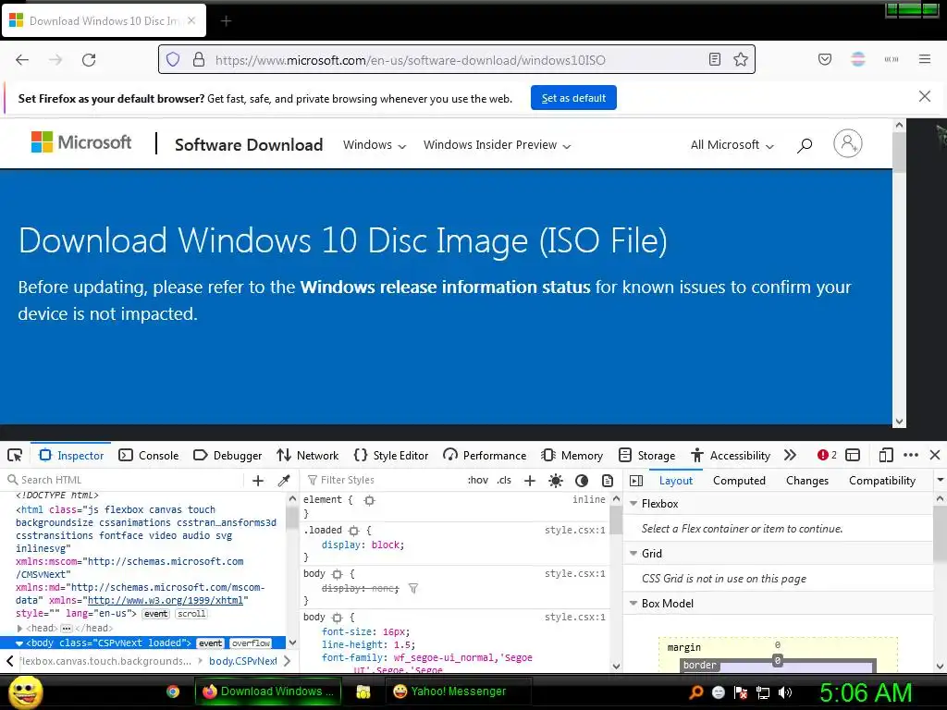This screenshot has height=710, width=947.
Task: Dismiss the default browser notification bar
Action: (x=924, y=96)
